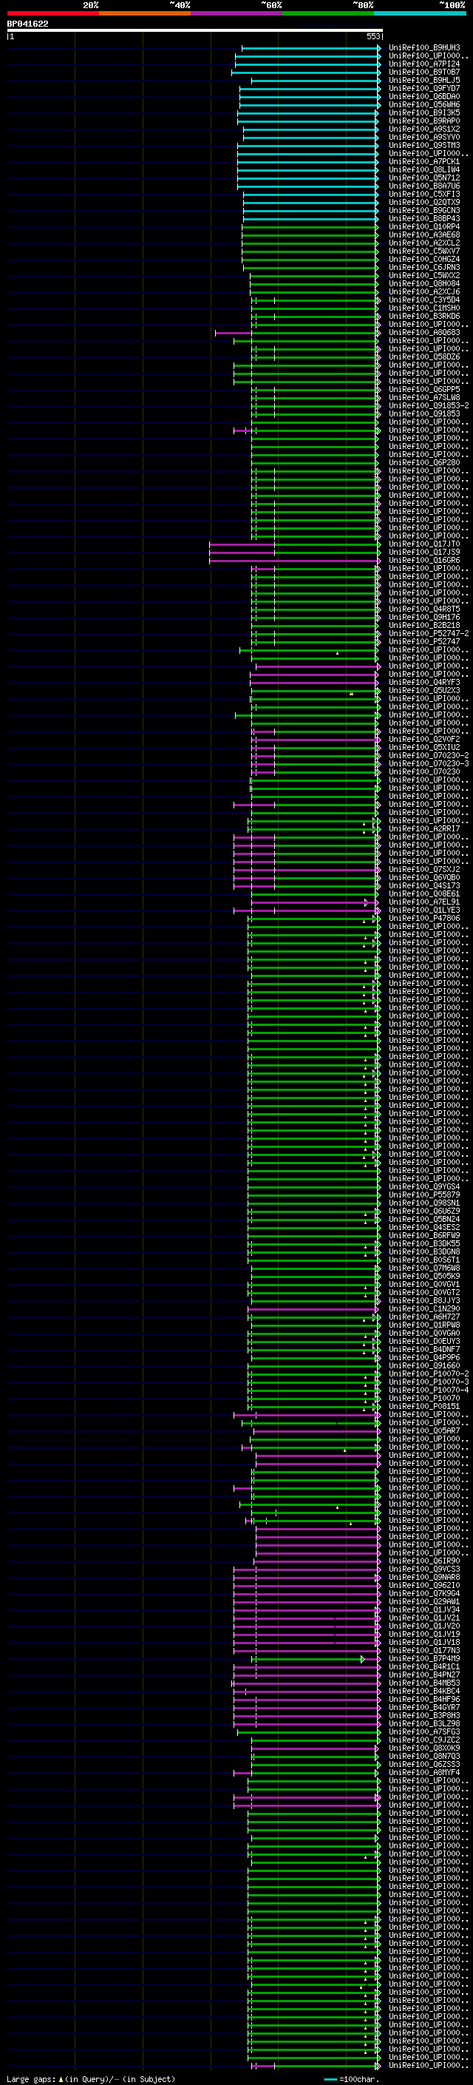Select the UniRef100_Q8LIW4 label

click(424, 170)
